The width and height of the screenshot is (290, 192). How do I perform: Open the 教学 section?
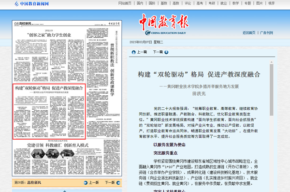click(236, 3)
